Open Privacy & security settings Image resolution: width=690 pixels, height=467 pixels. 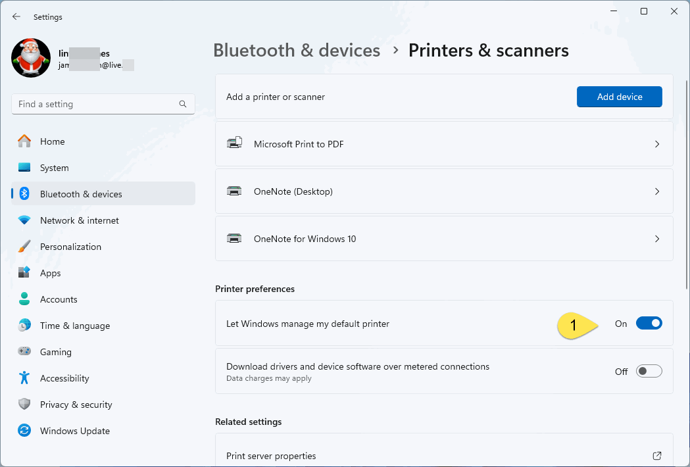click(x=103, y=405)
